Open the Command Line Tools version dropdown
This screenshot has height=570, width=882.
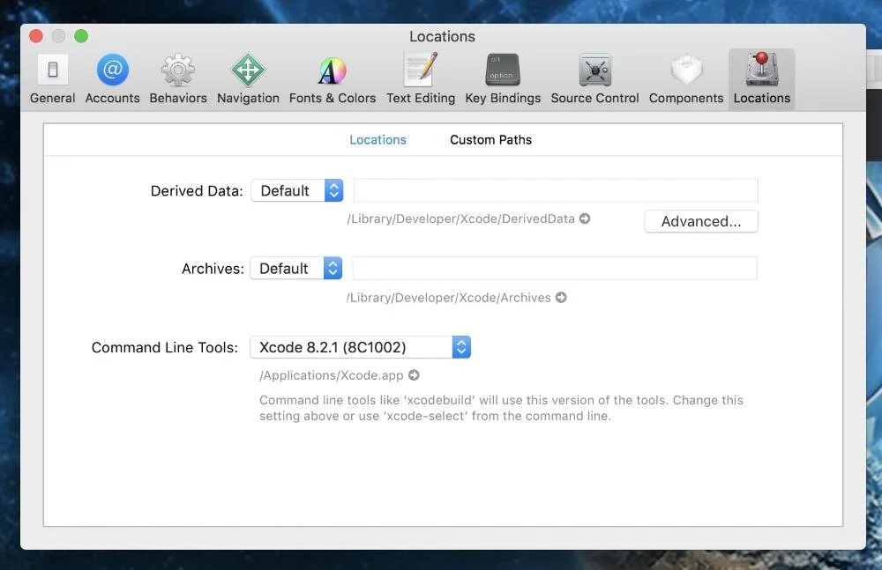360,346
